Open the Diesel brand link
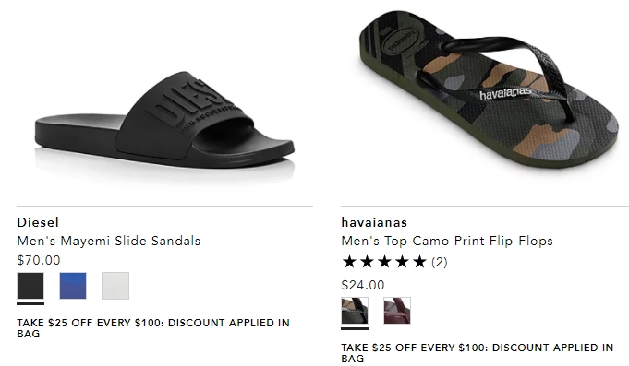Viewport: 629px width, 366px height. 38,222
